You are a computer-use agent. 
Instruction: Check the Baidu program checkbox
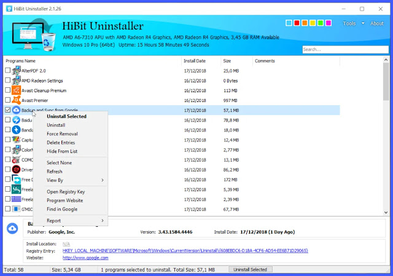coord(8,120)
